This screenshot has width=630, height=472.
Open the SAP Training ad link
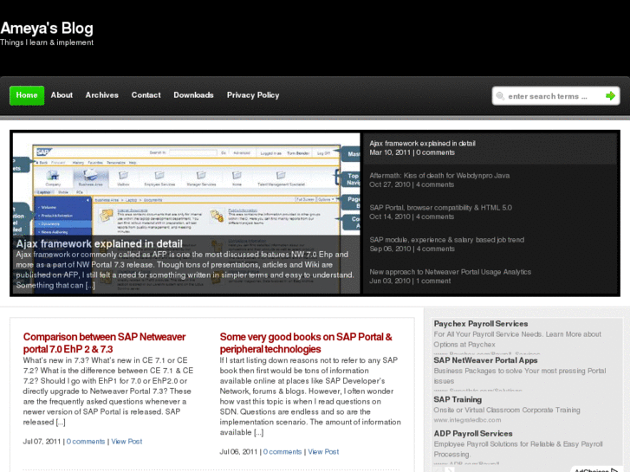458,400
